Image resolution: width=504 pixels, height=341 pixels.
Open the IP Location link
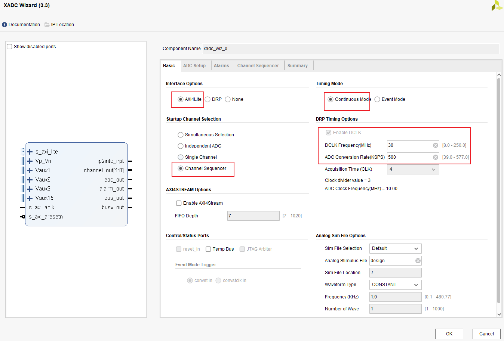pos(62,25)
